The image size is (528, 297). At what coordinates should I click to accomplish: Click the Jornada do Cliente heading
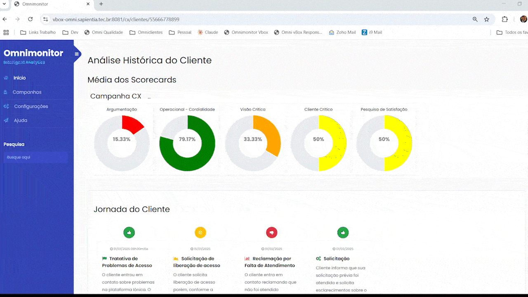click(132, 209)
